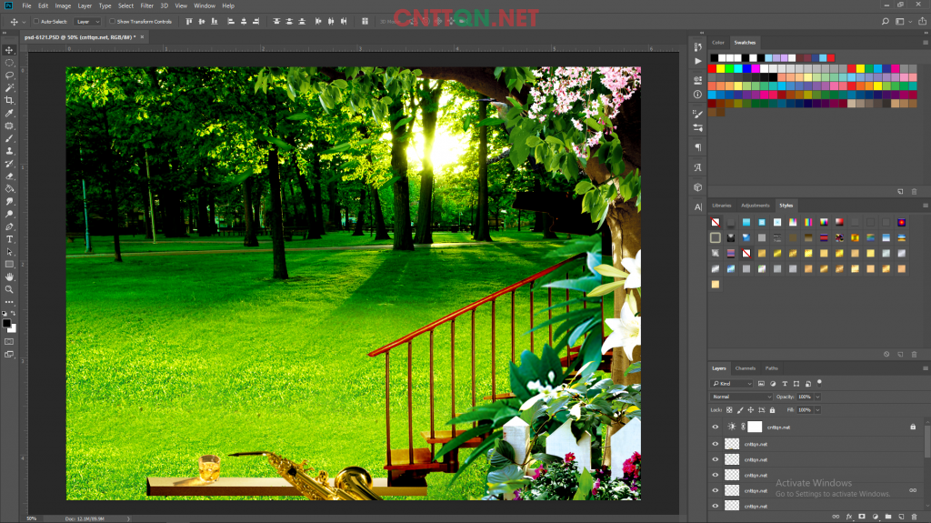
Task: Open the Filter menu
Action: pyautogui.click(x=146, y=6)
